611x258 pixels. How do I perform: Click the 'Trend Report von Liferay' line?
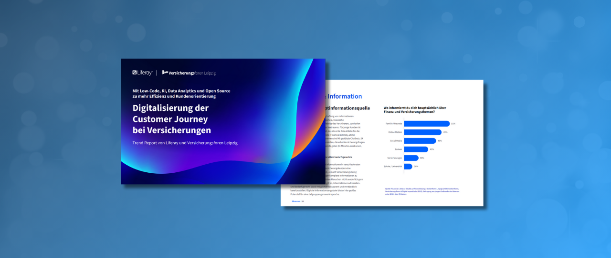click(185, 143)
